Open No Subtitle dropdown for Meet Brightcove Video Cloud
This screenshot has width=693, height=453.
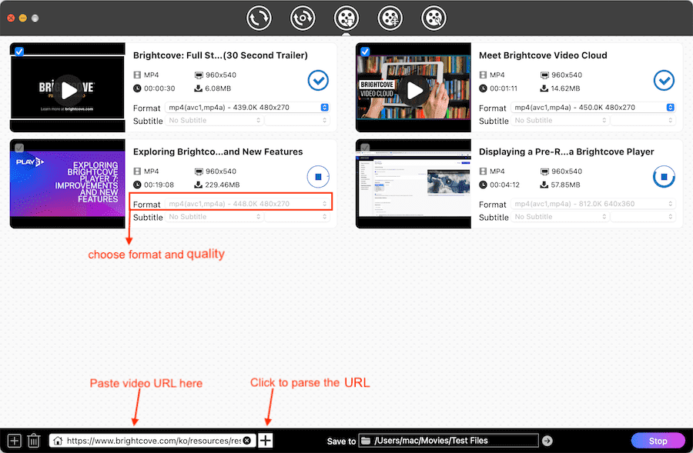click(x=560, y=120)
